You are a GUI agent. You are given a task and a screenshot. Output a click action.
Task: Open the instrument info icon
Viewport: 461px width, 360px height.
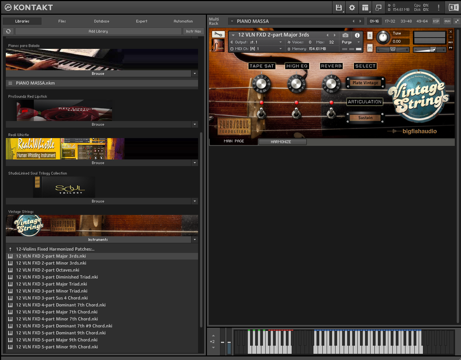click(x=357, y=35)
